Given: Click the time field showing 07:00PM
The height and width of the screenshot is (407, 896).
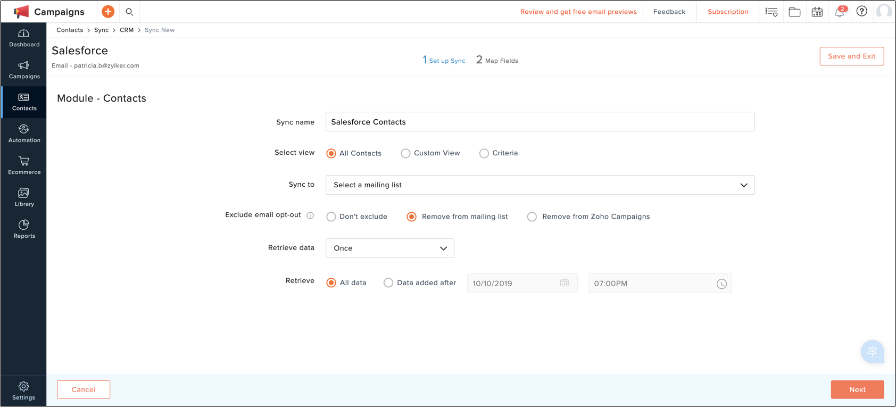Looking at the screenshot, I should [x=660, y=284].
